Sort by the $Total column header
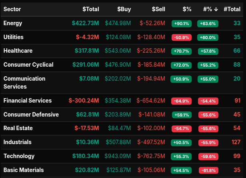The width and height of the screenshot is (246, 178). tap(90, 9)
